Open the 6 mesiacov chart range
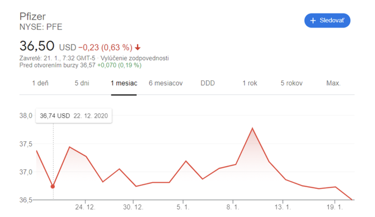Image resolution: width=375 pixels, height=217 pixels. tap(166, 84)
